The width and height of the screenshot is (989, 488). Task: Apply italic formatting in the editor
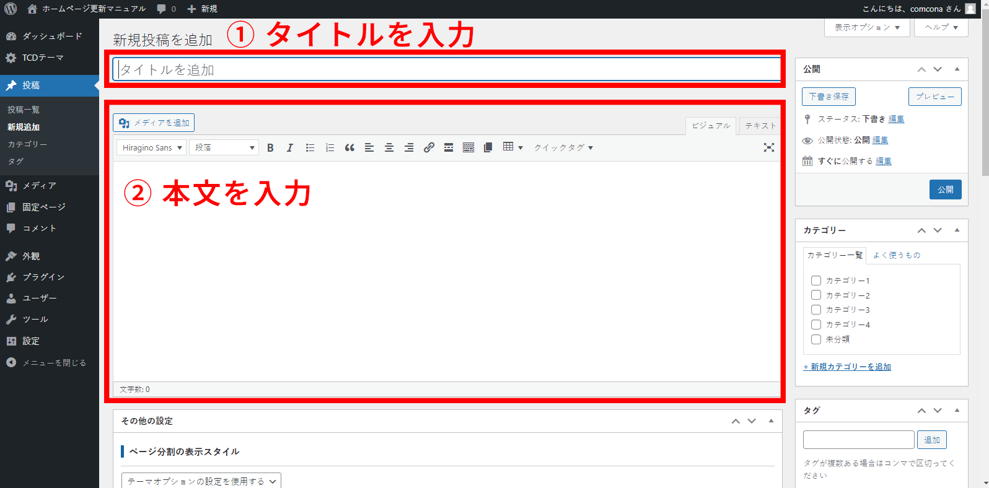pos(289,148)
